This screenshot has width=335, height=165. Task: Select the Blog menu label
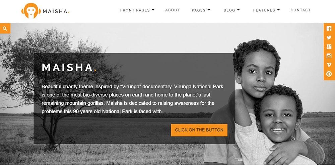pos(229,10)
